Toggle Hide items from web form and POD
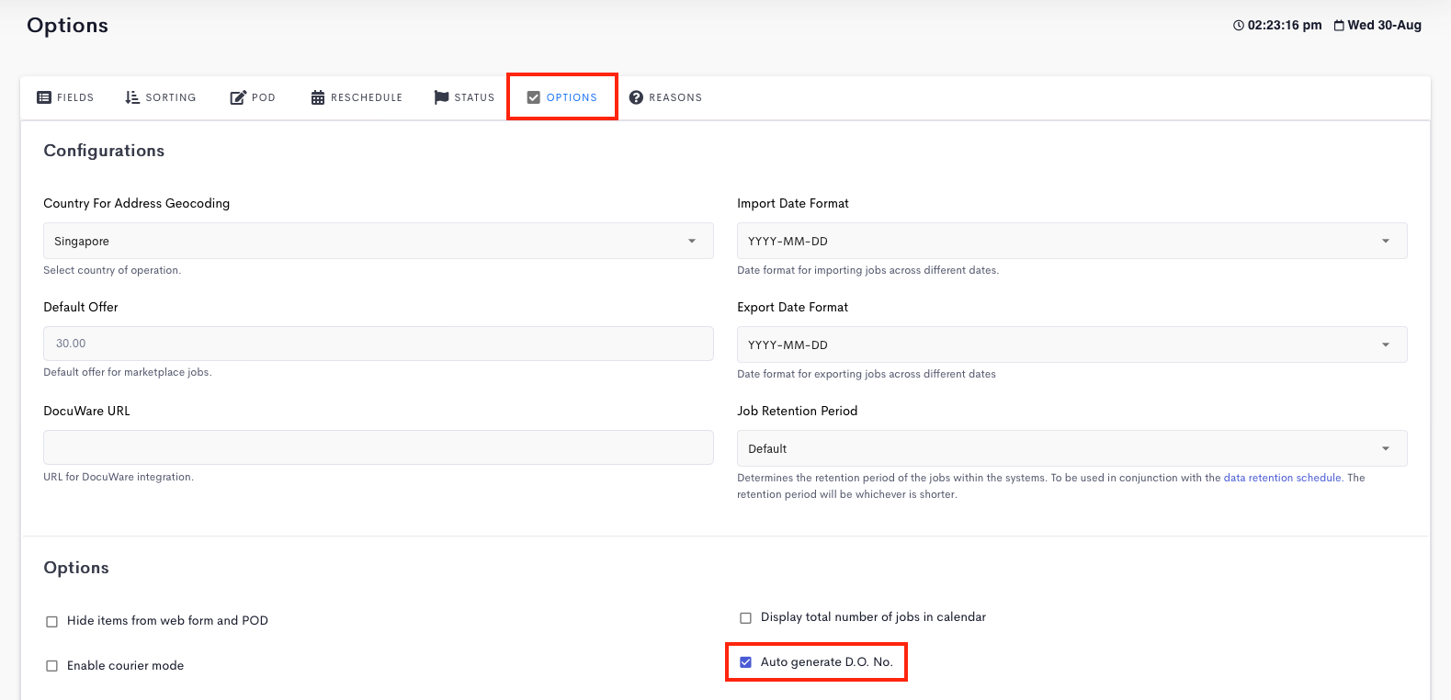 [52, 622]
